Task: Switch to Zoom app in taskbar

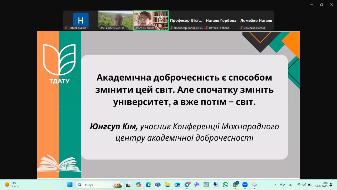Action: [x=245, y=185]
